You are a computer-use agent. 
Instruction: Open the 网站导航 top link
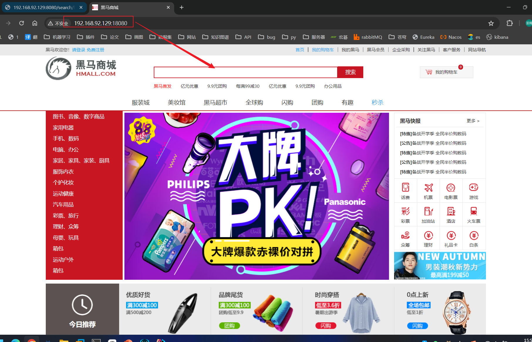(x=477, y=50)
